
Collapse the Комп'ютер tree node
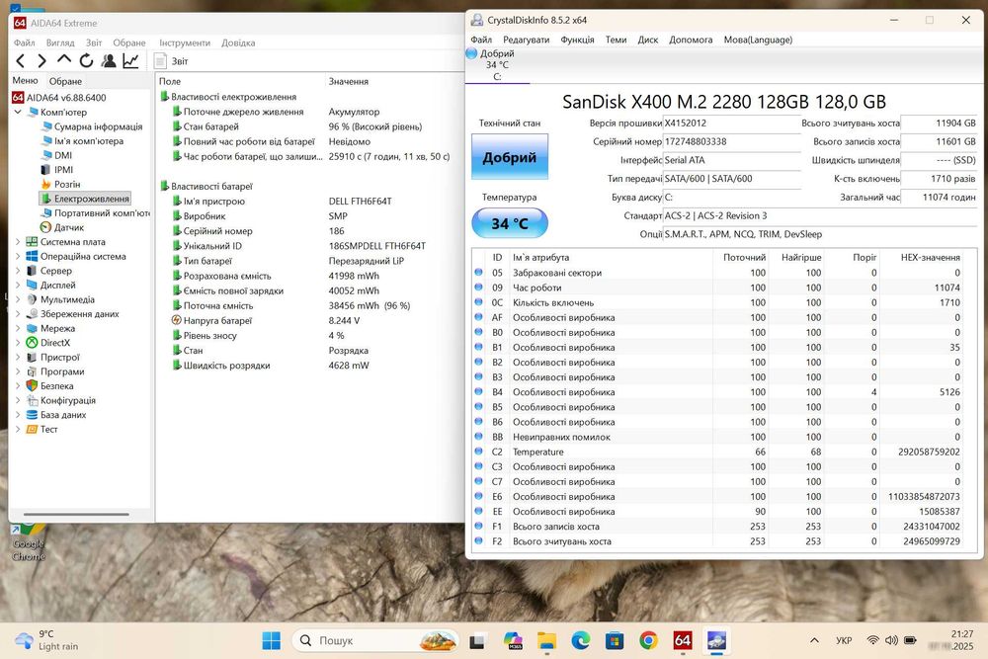click(x=18, y=113)
